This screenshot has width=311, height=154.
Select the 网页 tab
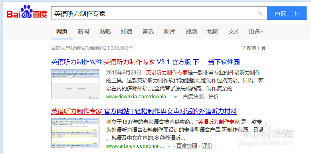tap(62, 31)
